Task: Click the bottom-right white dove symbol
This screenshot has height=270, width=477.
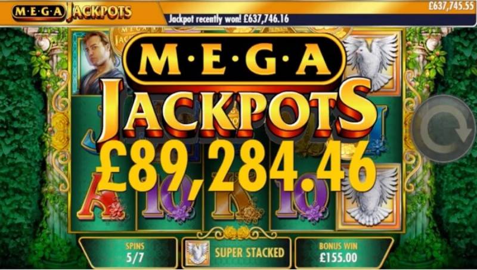Action: pos(370,197)
